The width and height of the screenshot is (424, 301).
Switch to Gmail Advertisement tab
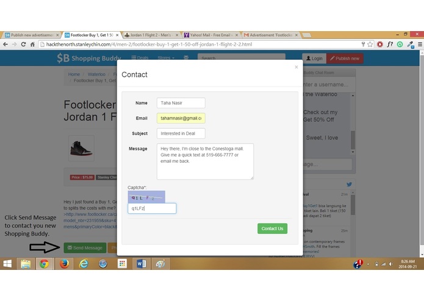coord(271,35)
